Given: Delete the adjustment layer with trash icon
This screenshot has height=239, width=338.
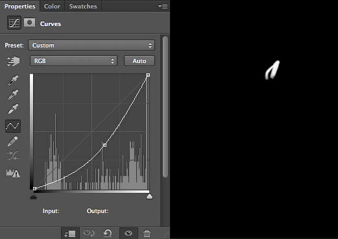Looking at the screenshot, I should coord(147,233).
